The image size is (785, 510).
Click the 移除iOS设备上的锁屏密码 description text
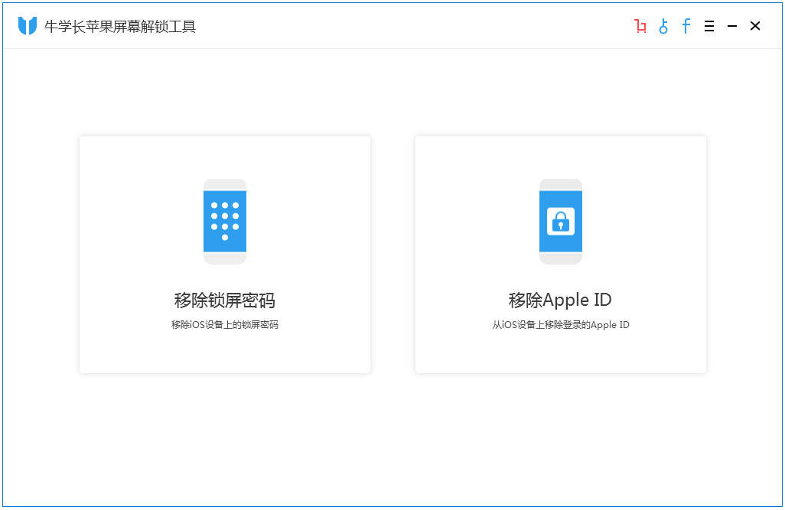(x=225, y=325)
